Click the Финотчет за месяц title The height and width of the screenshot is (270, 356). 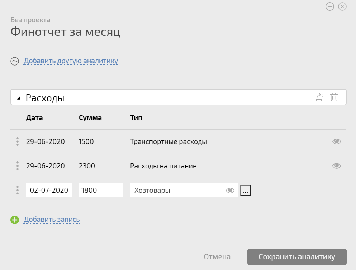[x=65, y=32]
